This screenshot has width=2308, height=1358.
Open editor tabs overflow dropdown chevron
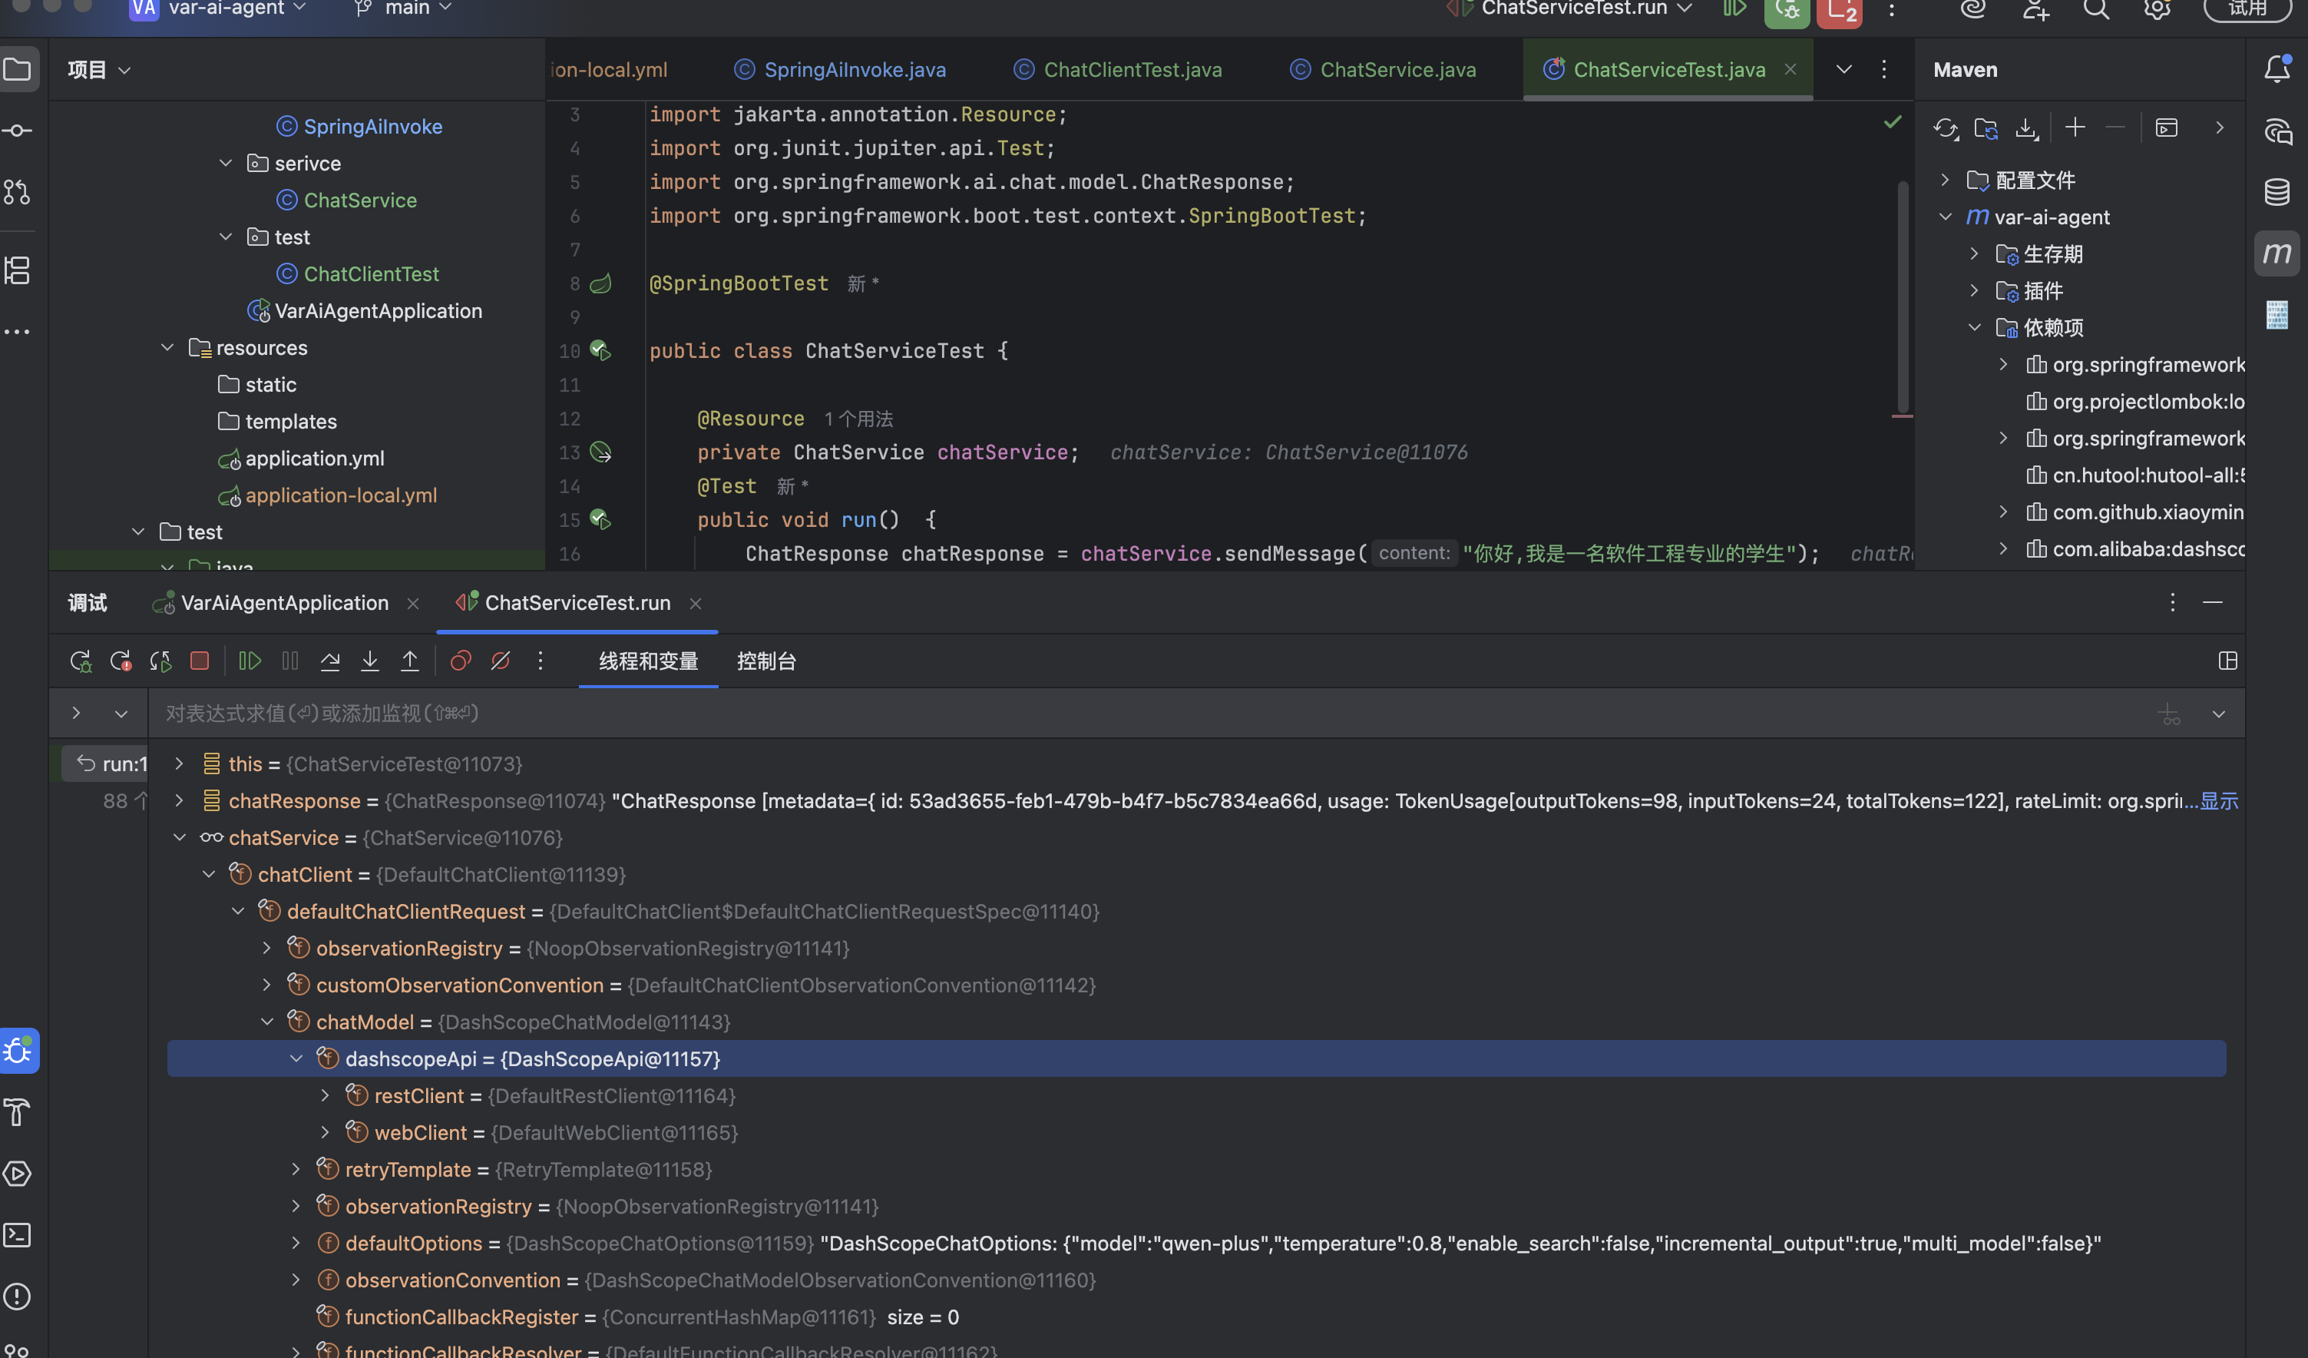point(1844,70)
